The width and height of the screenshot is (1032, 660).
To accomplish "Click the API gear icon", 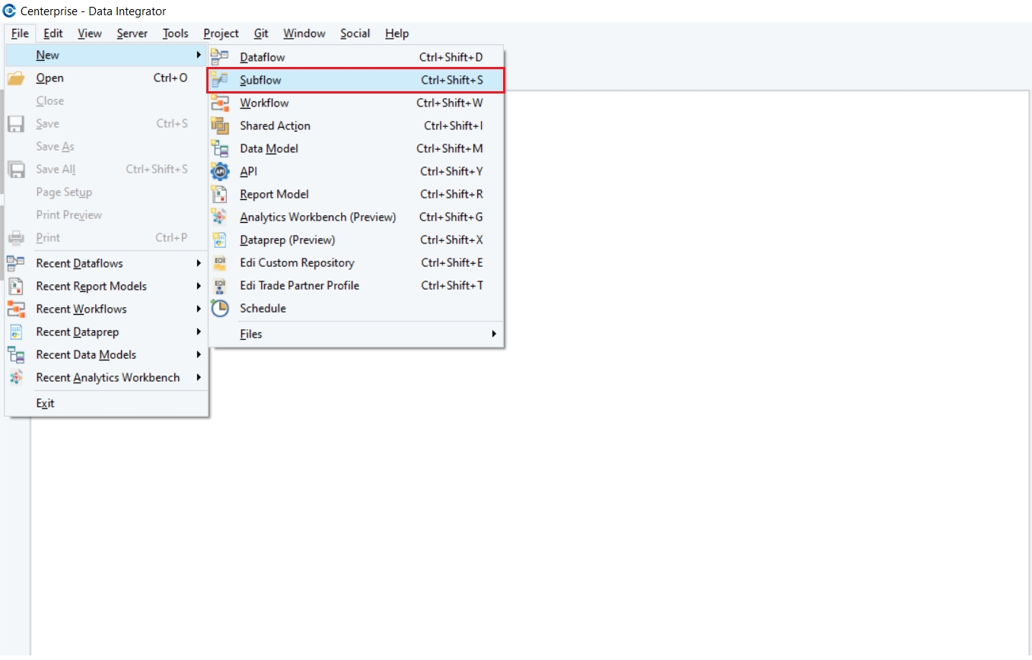I will click(219, 171).
